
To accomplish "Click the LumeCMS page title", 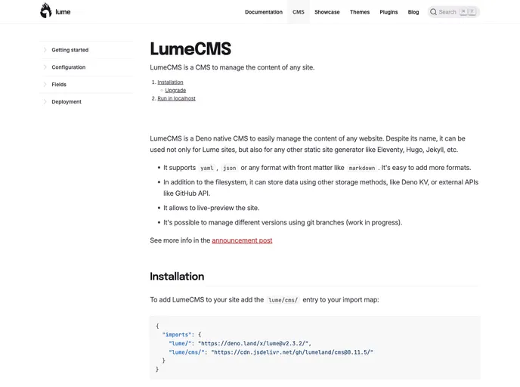I will [190, 48].
